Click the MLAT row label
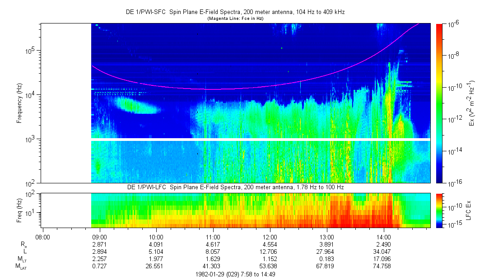This screenshot has width=489, height=280. coord(21,266)
